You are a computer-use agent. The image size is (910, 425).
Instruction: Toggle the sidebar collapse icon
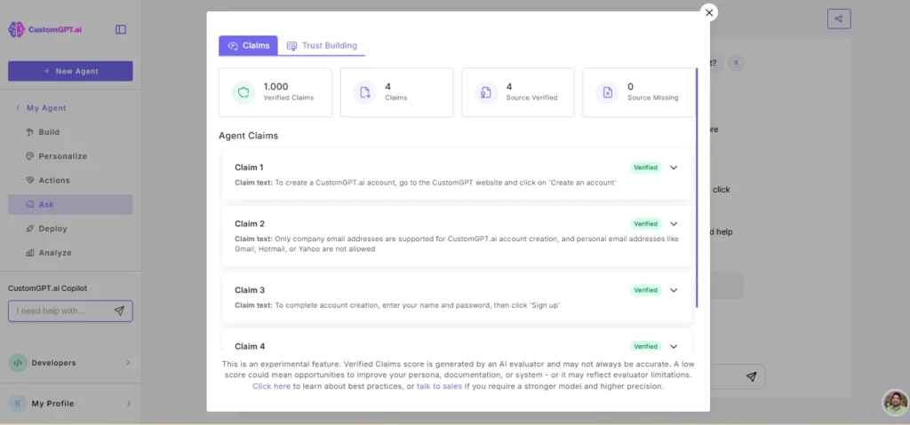click(121, 29)
